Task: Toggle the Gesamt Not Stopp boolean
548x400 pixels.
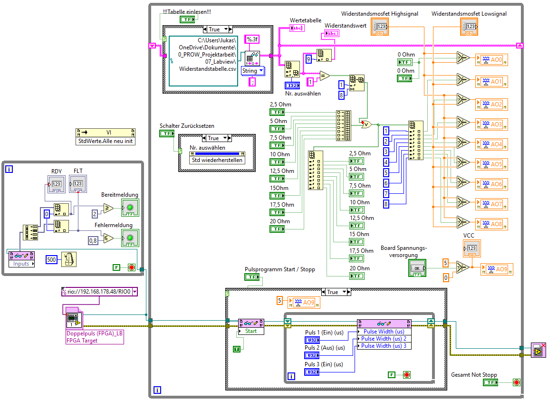Action: tap(490, 382)
